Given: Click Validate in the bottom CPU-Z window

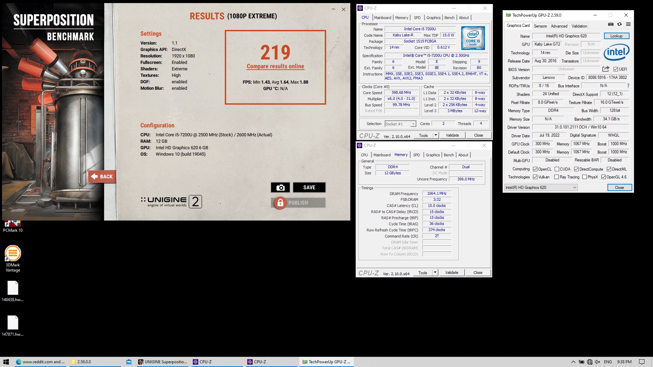Looking at the screenshot, I should pos(451,273).
